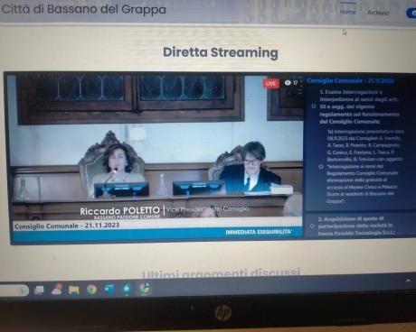The width and height of the screenshot is (416, 332).
Task: Select sub-item 1a Interrogazione radio circle
Action: 321,166
